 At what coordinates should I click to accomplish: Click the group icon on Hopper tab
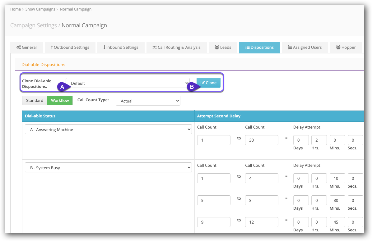pyautogui.click(x=338, y=48)
